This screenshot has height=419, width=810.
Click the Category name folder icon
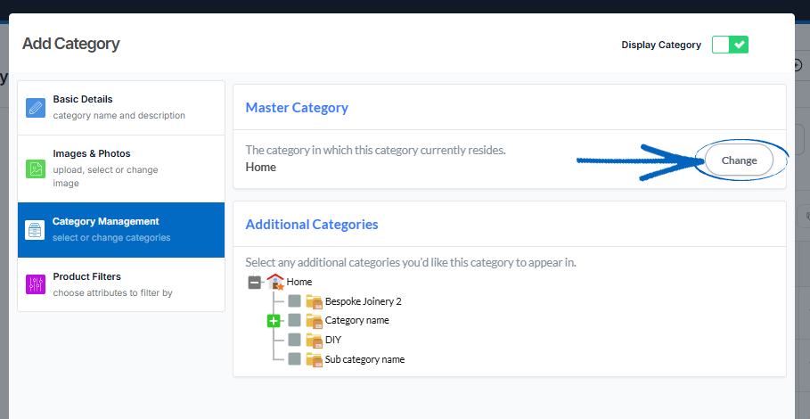coord(314,320)
